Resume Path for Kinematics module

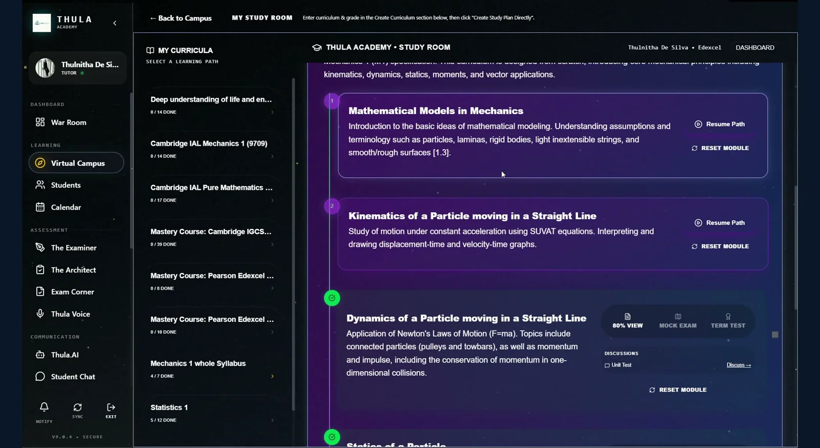coord(720,222)
